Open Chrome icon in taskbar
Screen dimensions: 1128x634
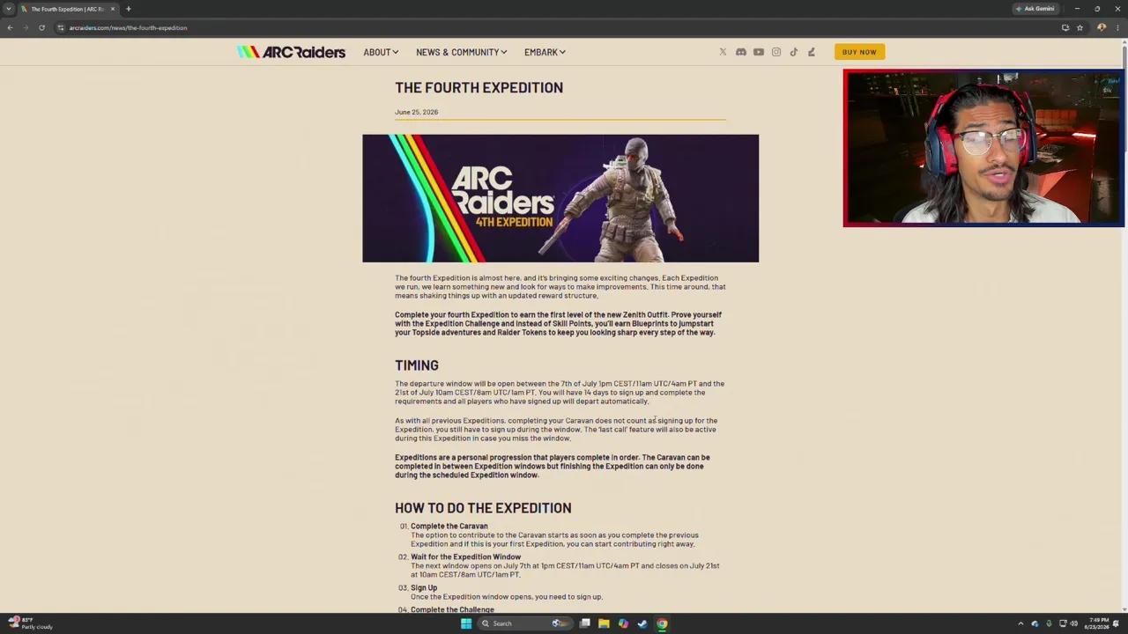coord(662,623)
